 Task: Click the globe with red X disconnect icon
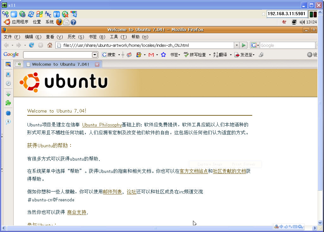pos(65,14)
